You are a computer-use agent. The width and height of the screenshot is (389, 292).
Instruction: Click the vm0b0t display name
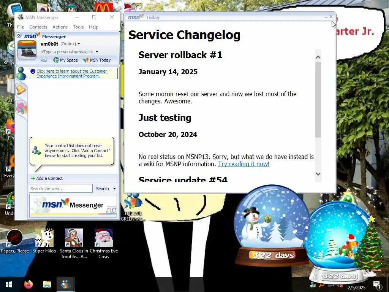point(49,44)
